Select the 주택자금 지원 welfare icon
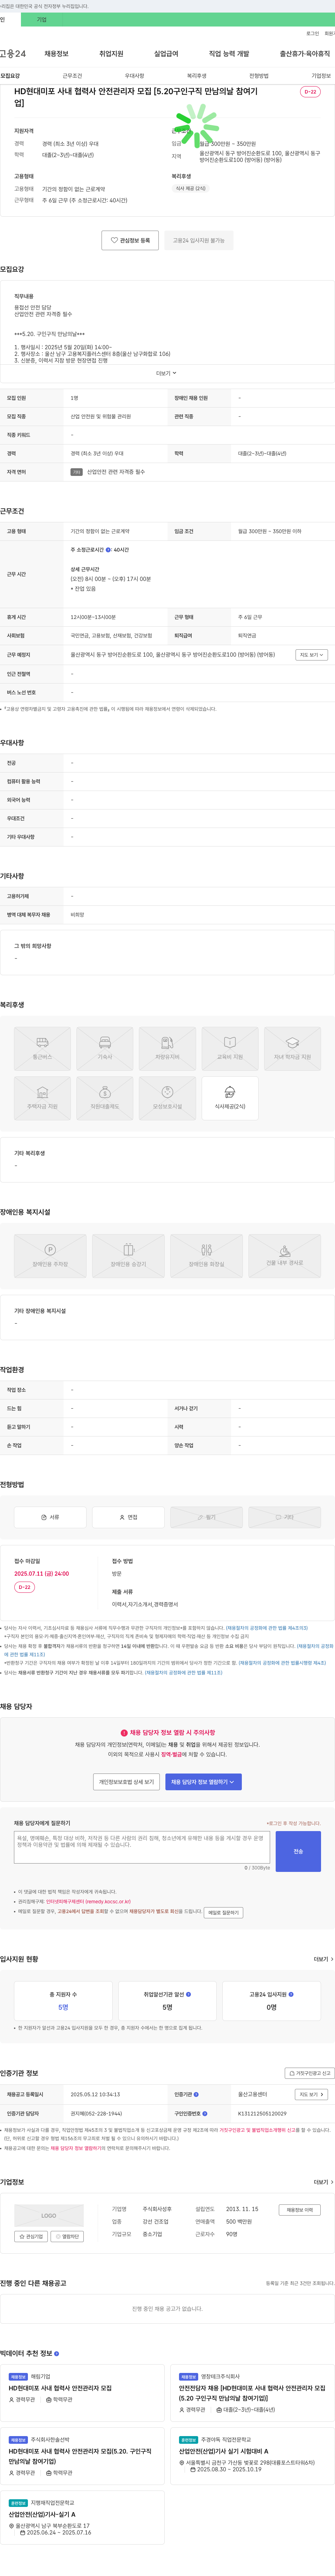 pos(42,1098)
